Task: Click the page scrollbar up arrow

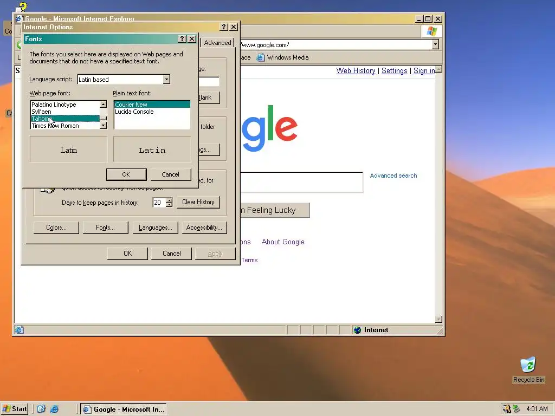Action: [438, 69]
